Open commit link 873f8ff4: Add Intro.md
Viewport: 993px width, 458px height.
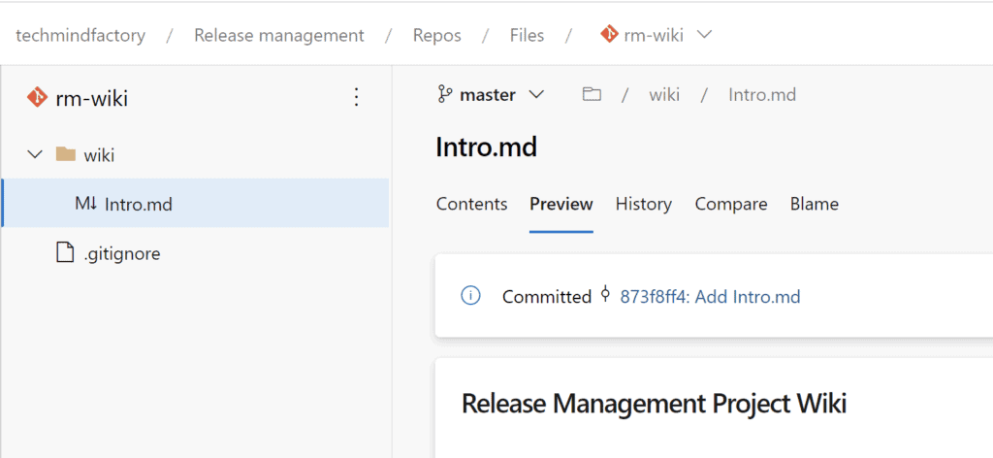point(710,296)
